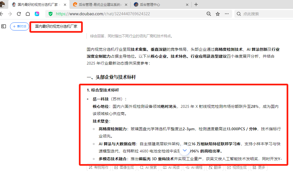
Task: Click the 视频生成 button
Action: [237, 167]
